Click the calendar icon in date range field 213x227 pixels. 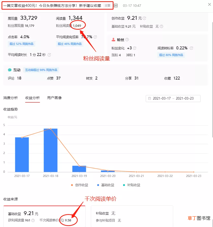coord(150,99)
